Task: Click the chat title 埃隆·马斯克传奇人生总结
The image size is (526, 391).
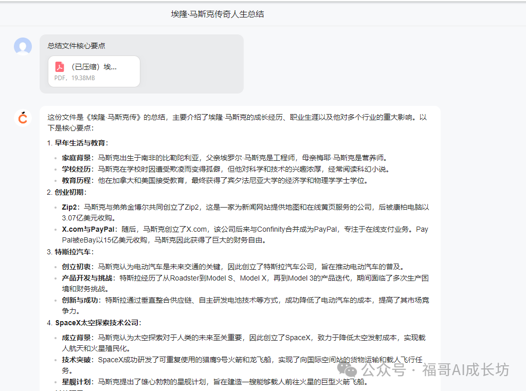Action: point(217,14)
